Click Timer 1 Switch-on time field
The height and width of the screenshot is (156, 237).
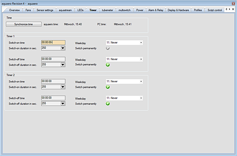[x=53, y=42]
